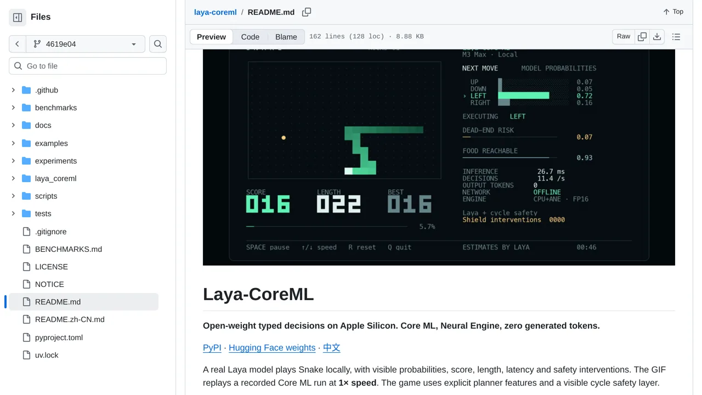Expand the experiments folder chevron
The height and width of the screenshot is (395, 702).
pyautogui.click(x=13, y=161)
